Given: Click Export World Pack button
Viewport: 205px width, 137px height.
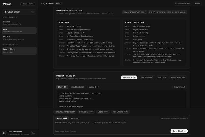Looking at the screenshot, I should click(x=183, y=4).
